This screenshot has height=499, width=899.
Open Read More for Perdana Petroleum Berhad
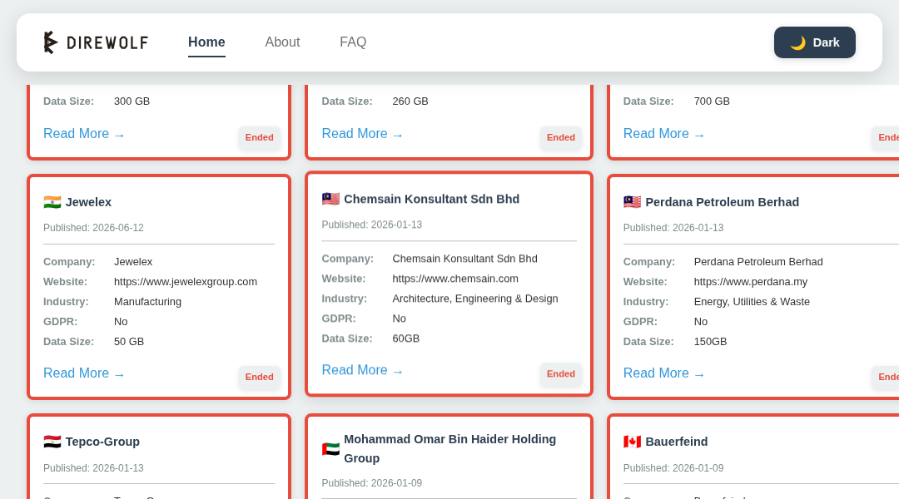coord(664,373)
